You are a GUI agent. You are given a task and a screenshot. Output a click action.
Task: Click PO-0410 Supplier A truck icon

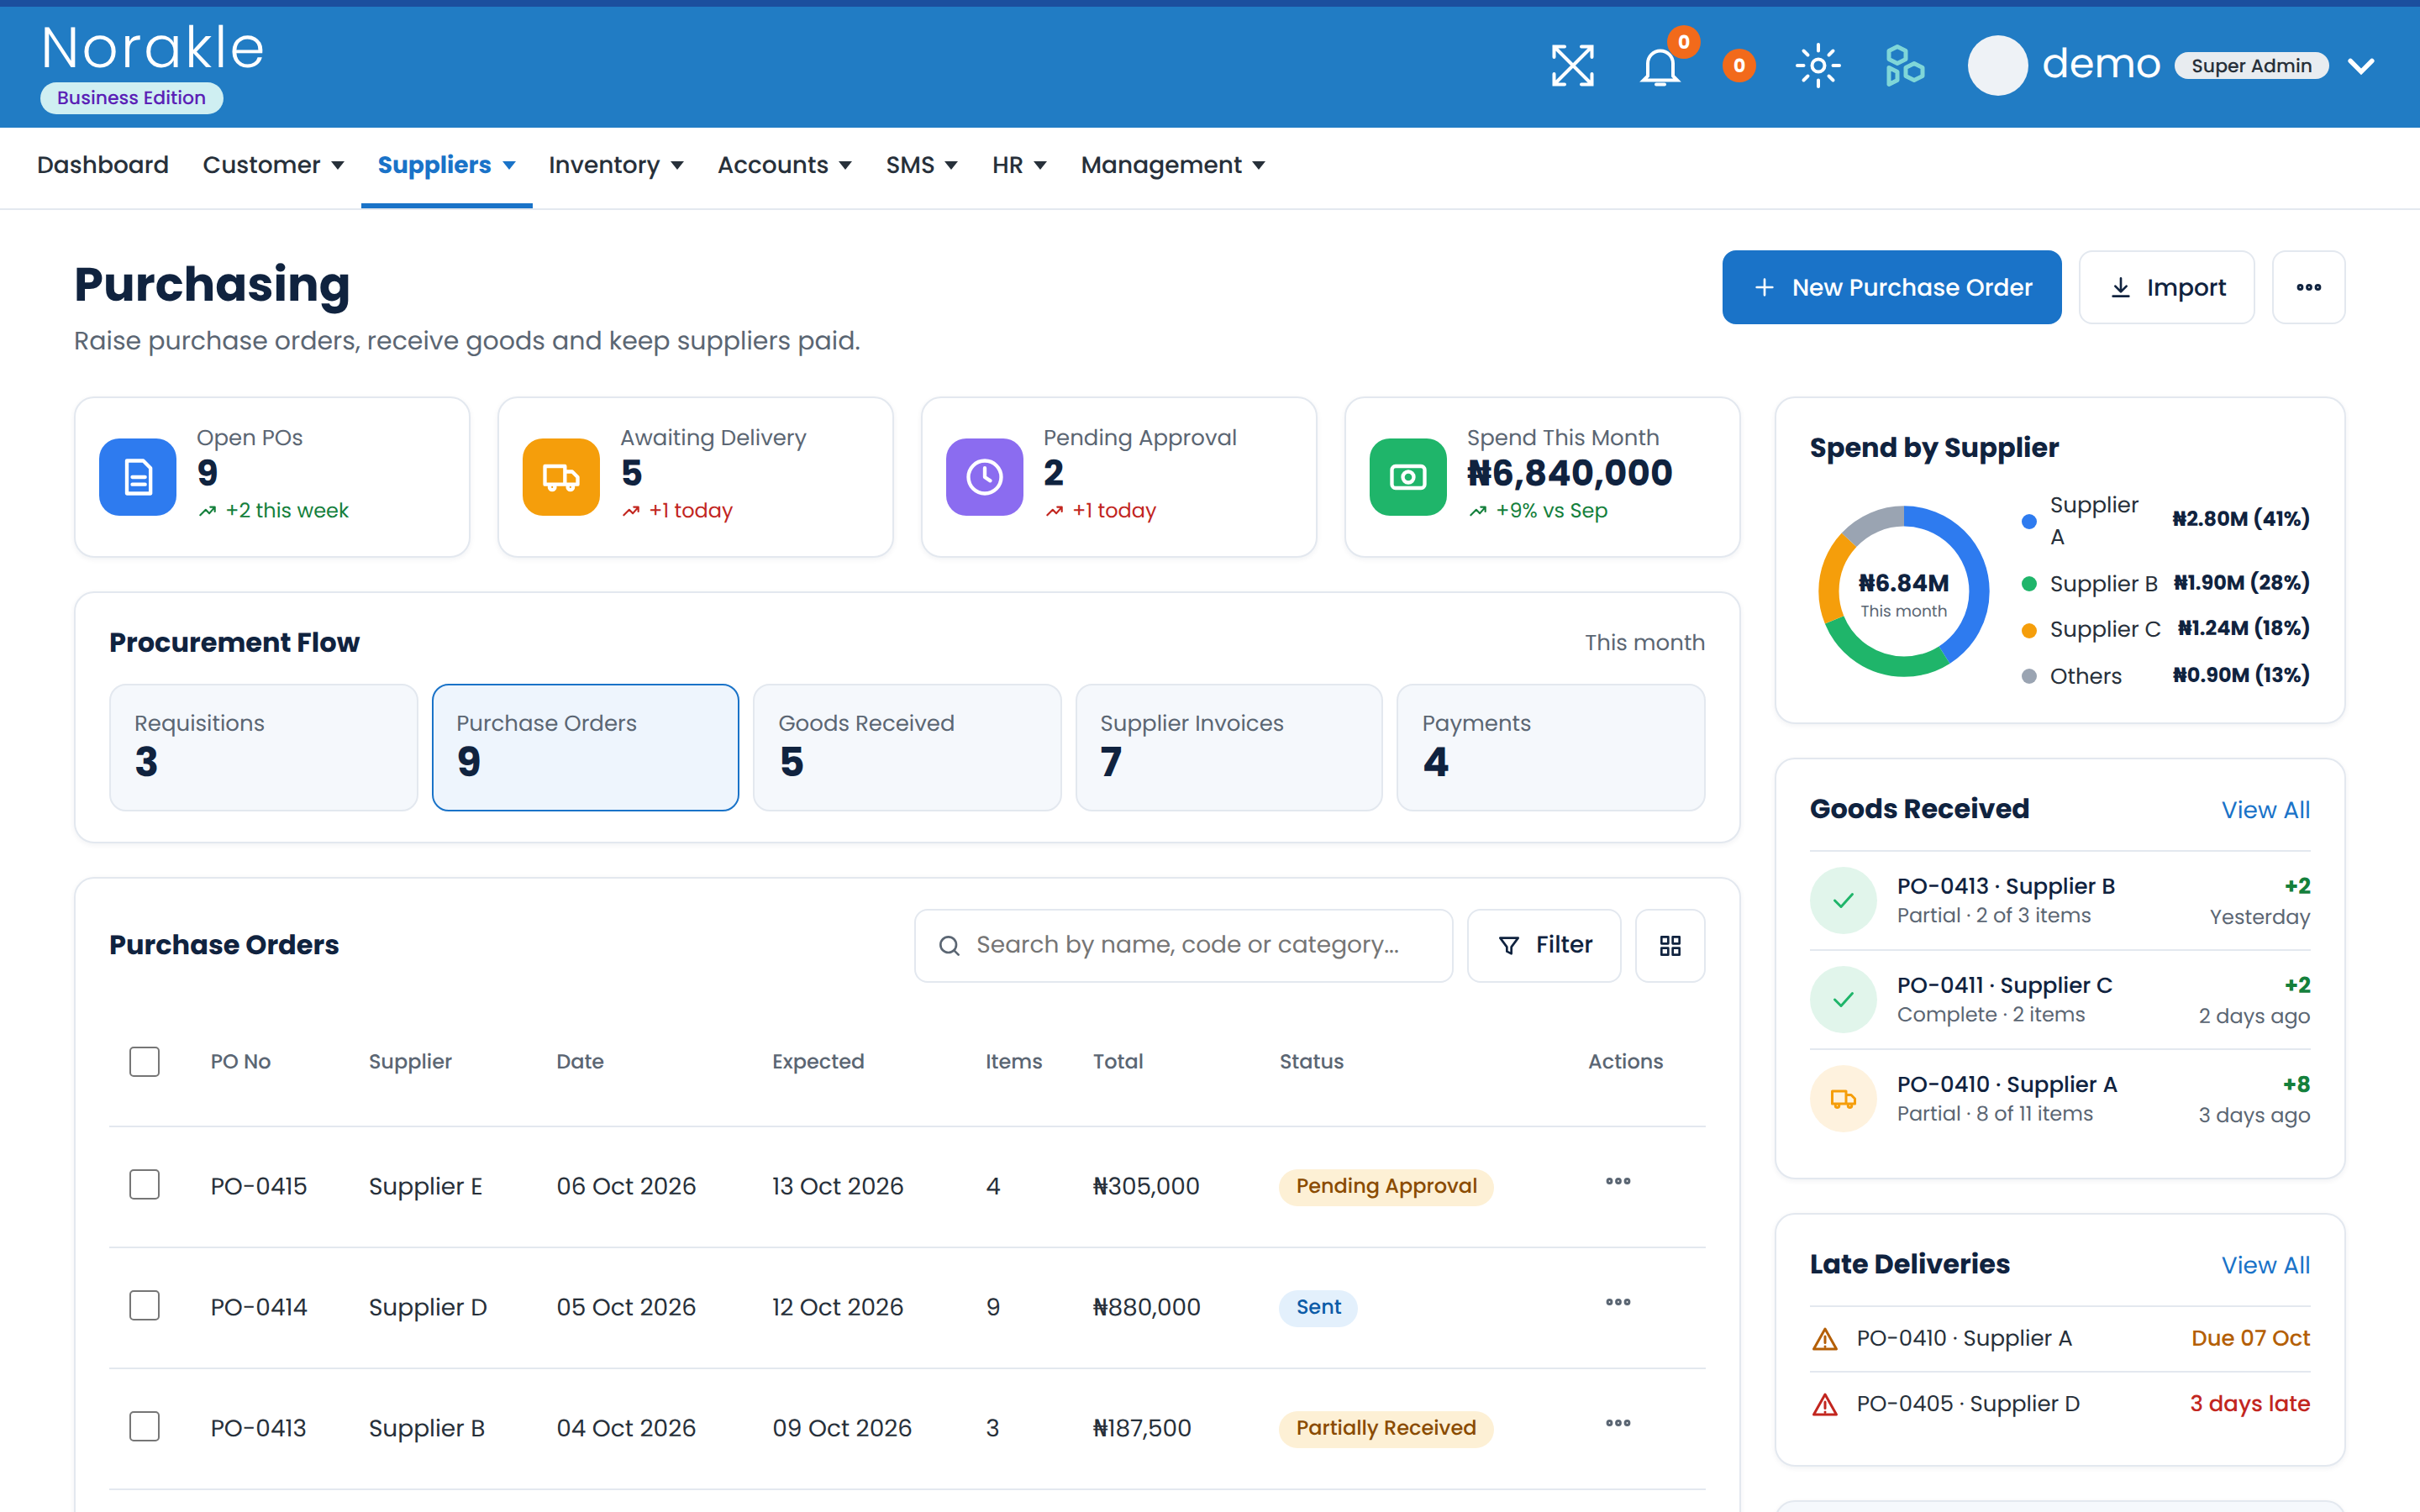click(x=1843, y=1099)
